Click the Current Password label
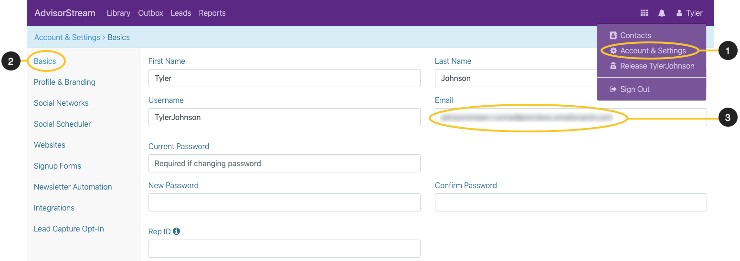This screenshot has height=261, width=740. (179, 146)
